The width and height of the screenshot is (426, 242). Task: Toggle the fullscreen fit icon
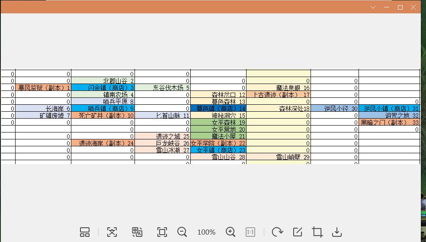[x=162, y=232]
